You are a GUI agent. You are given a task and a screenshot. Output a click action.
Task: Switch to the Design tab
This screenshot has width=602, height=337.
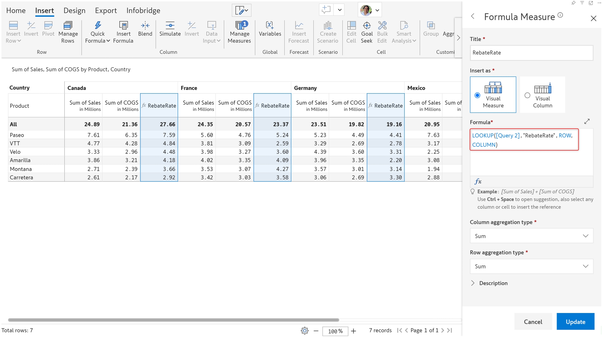(x=74, y=10)
